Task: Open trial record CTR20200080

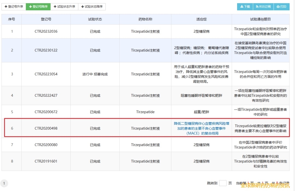Action: click(x=46, y=145)
